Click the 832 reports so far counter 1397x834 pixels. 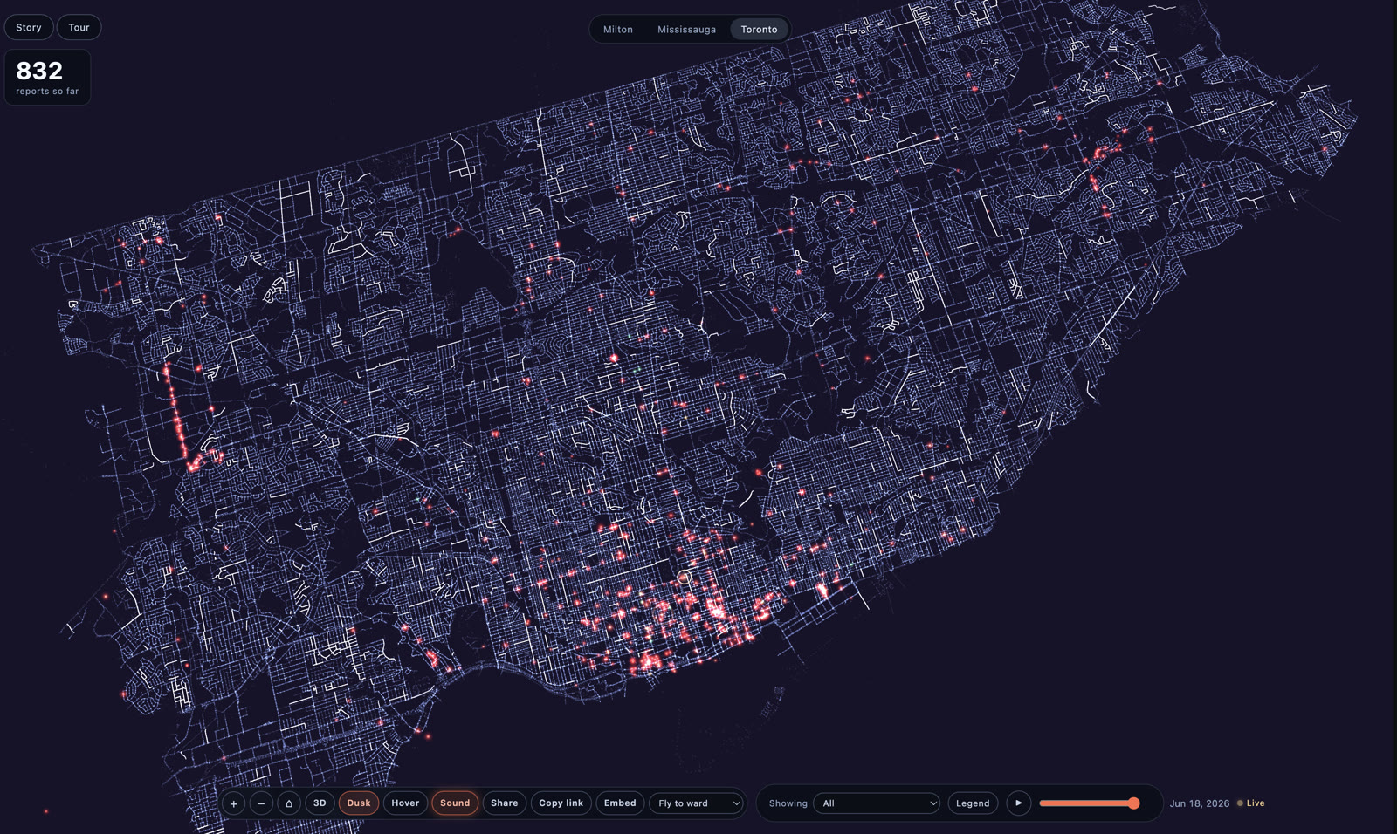click(47, 77)
